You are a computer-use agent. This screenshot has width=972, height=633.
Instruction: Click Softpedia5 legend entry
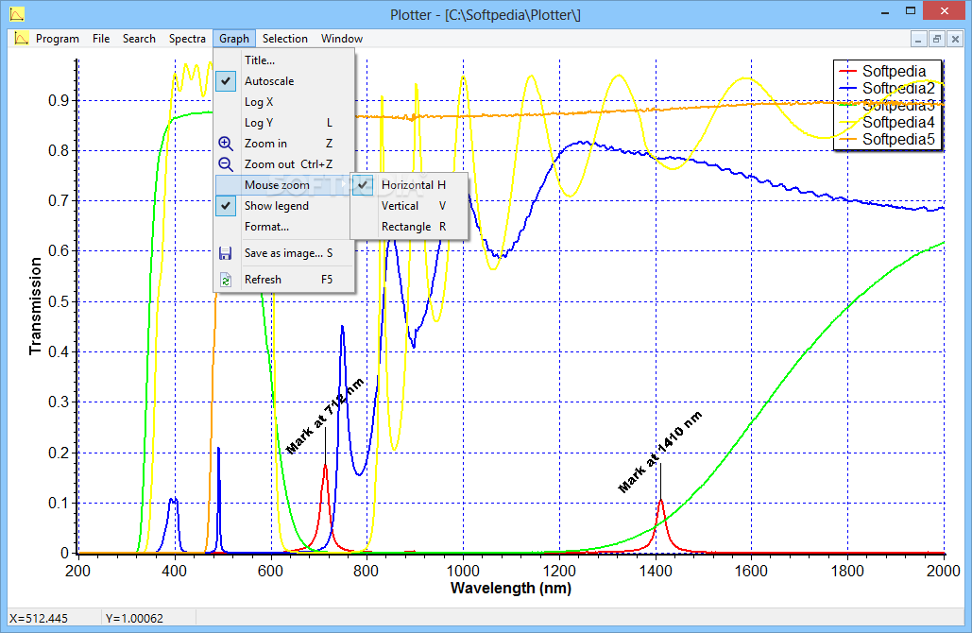pyautogui.click(x=898, y=140)
